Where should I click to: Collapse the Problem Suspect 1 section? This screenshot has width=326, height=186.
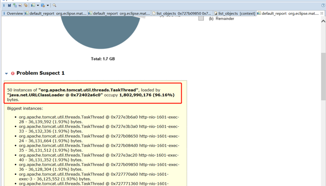point(6,74)
